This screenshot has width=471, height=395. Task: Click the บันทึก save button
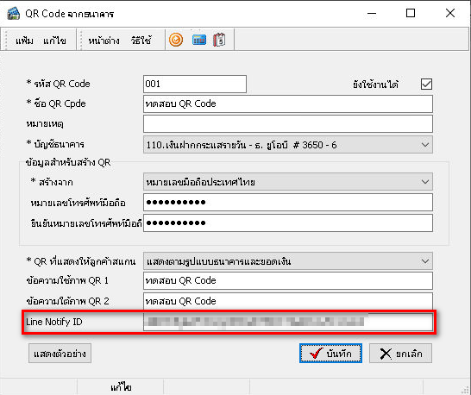[x=330, y=354]
